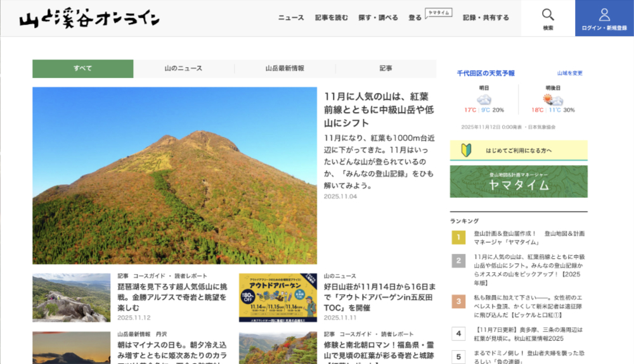Click the day-after-tomorrow sun and cloud icon

(x=552, y=100)
